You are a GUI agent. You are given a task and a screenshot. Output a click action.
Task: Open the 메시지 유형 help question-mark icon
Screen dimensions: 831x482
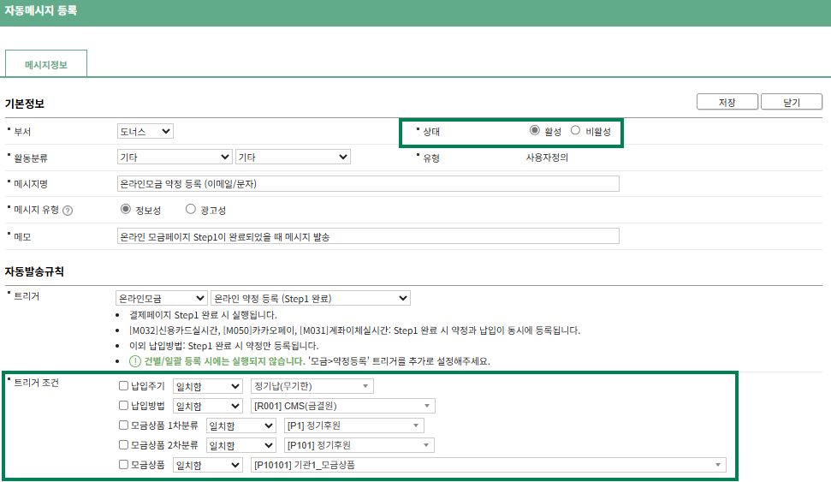point(68,211)
